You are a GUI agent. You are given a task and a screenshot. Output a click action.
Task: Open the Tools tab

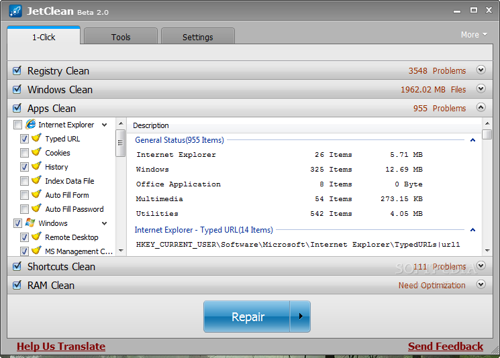pos(121,36)
